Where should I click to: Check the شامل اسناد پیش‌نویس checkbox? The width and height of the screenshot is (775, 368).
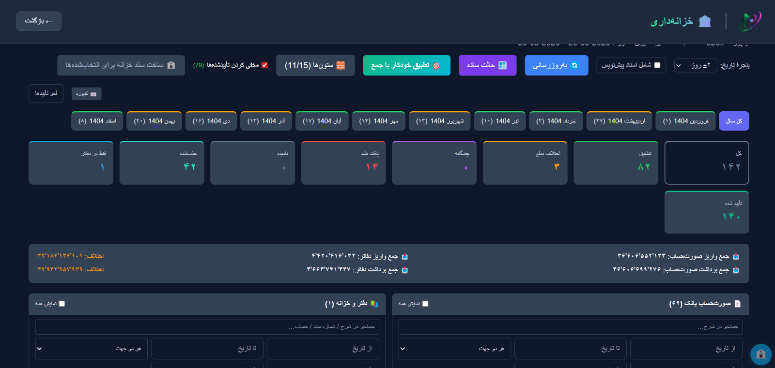[657, 65]
